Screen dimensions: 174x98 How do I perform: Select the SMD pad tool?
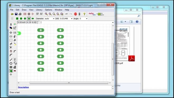15,71
